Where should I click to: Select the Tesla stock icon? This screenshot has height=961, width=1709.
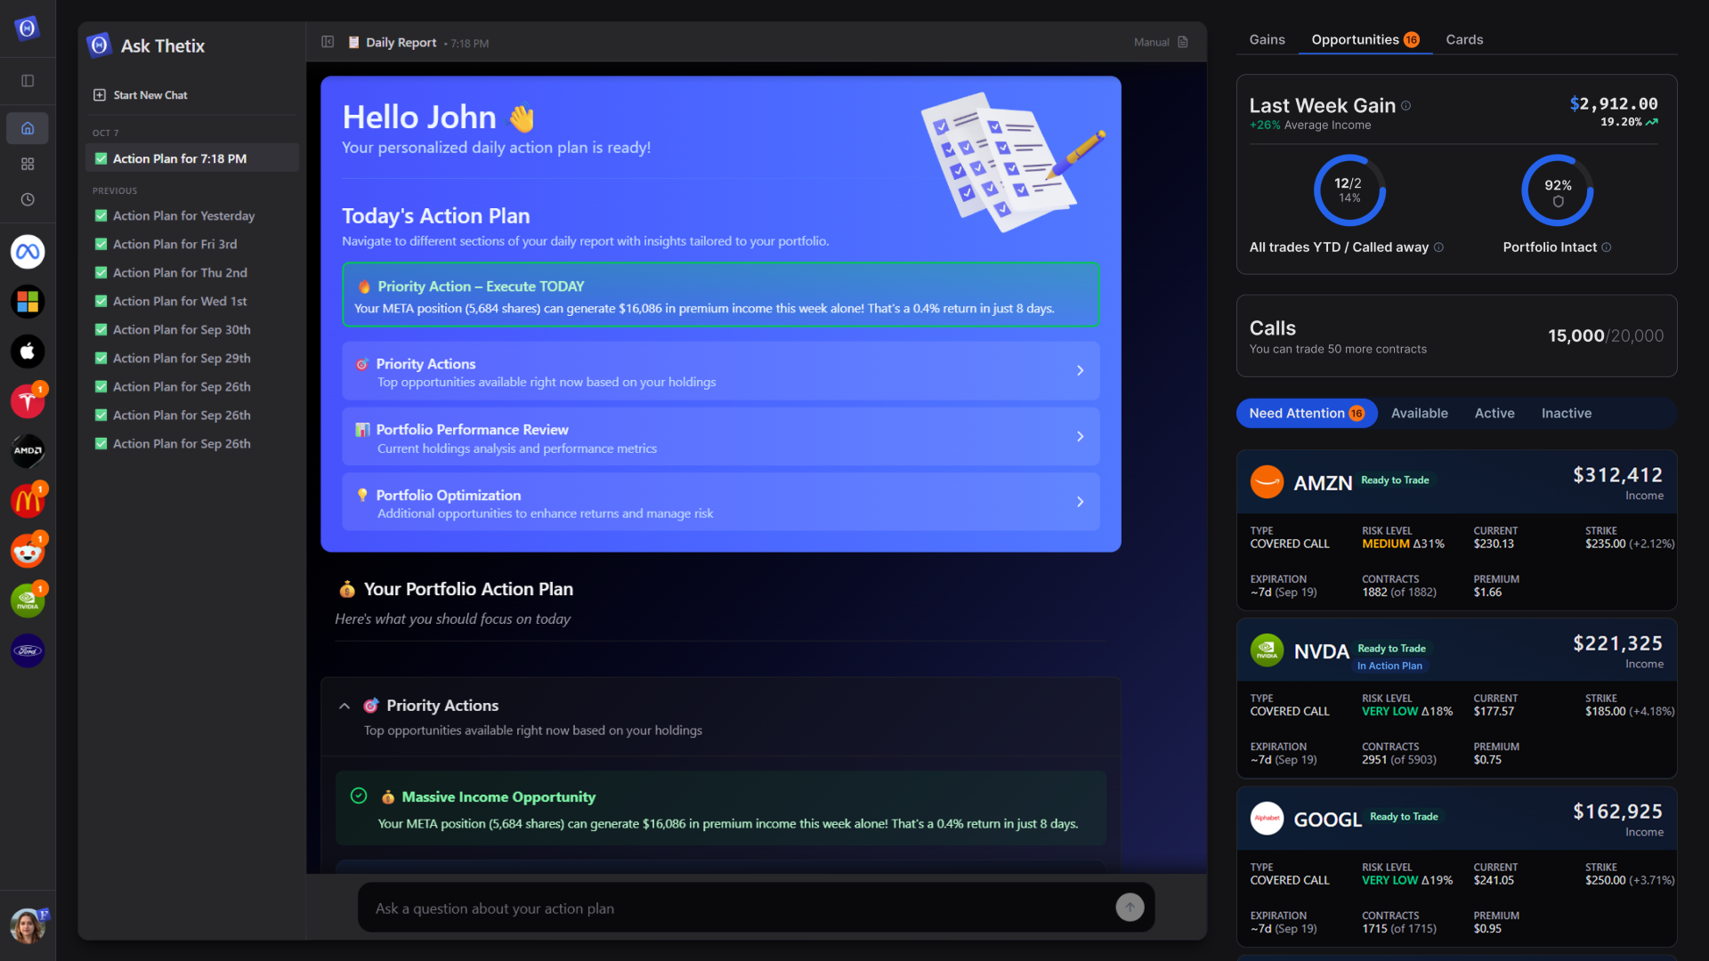pos(28,401)
